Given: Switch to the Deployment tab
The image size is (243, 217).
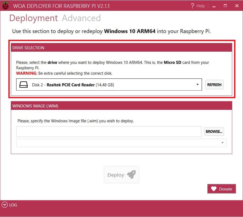Looking at the screenshot, I should 33,18.
